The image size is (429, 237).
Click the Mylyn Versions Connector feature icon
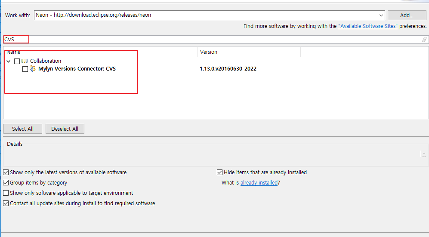[x=33, y=69]
